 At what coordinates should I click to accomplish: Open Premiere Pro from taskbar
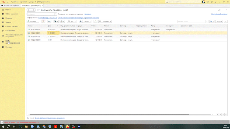[x=79, y=127]
